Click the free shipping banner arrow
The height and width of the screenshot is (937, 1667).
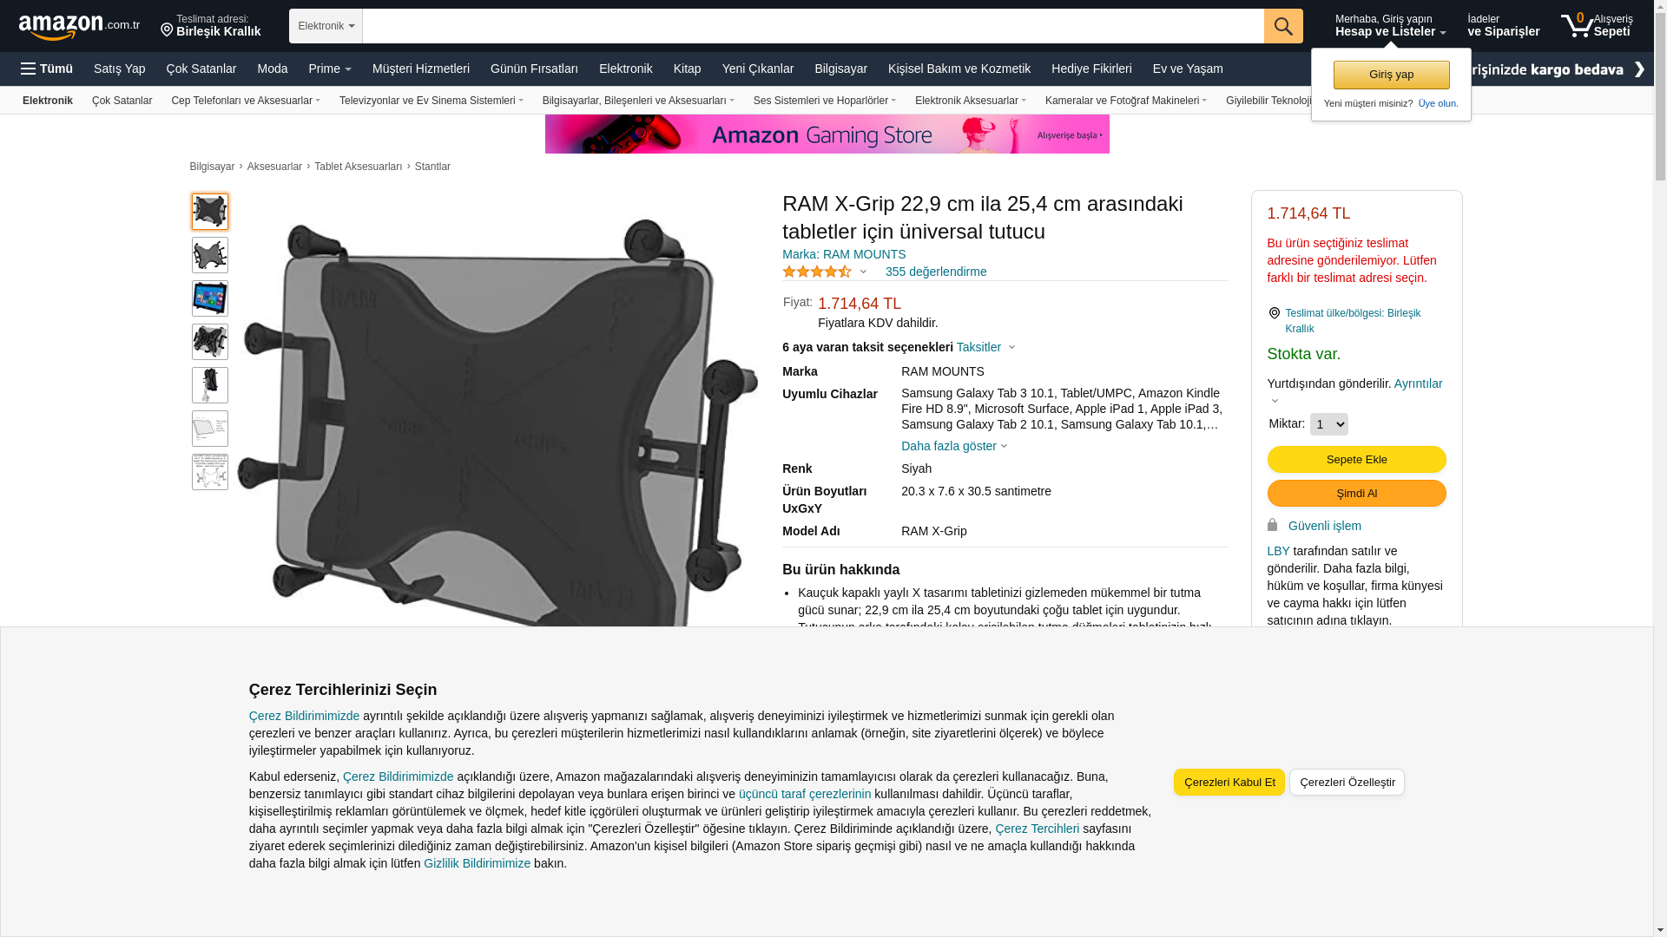[x=1639, y=69]
